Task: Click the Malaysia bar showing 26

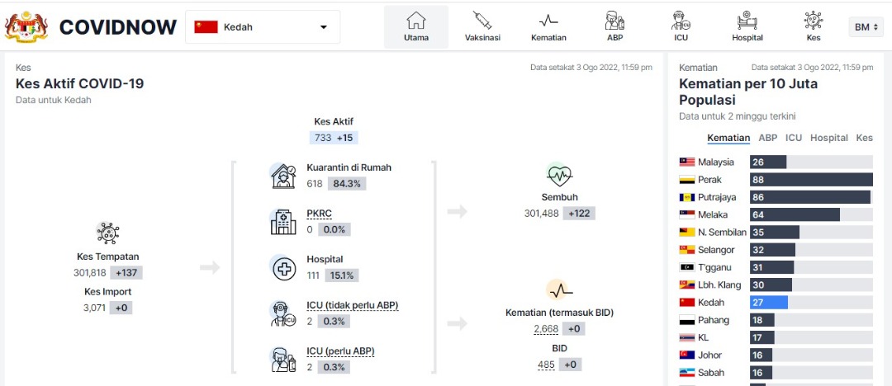Action: click(768, 162)
